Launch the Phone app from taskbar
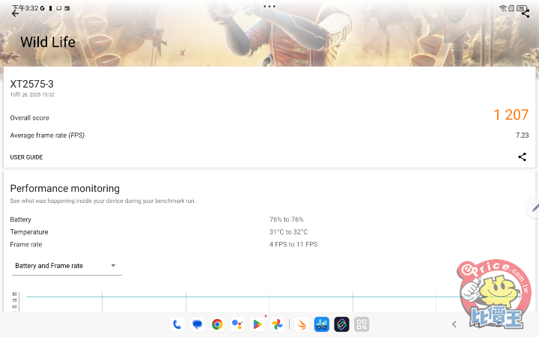This screenshot has height=337, width=539. pyautogui.click(x=177, y=324)
